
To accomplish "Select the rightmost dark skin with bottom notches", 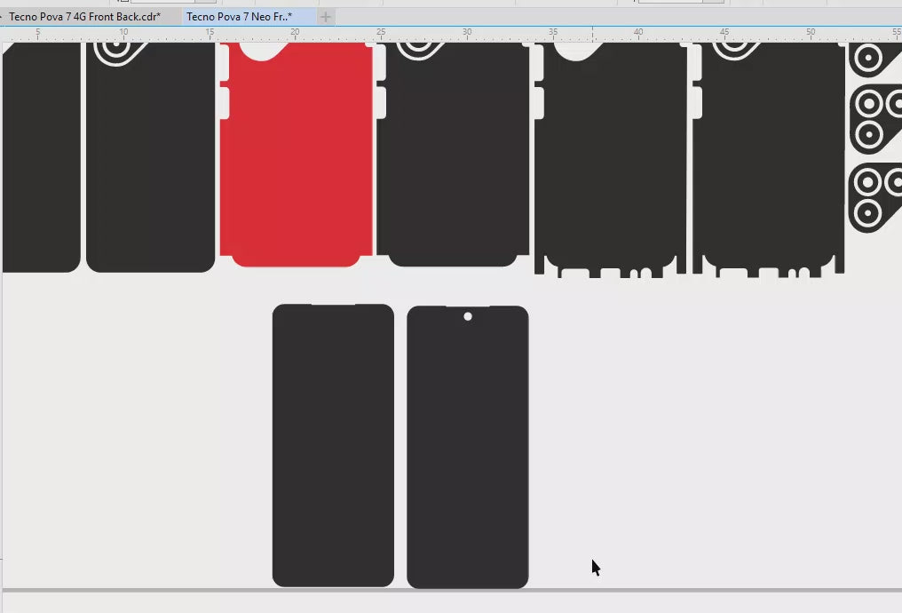I will (x=769, y=160).
